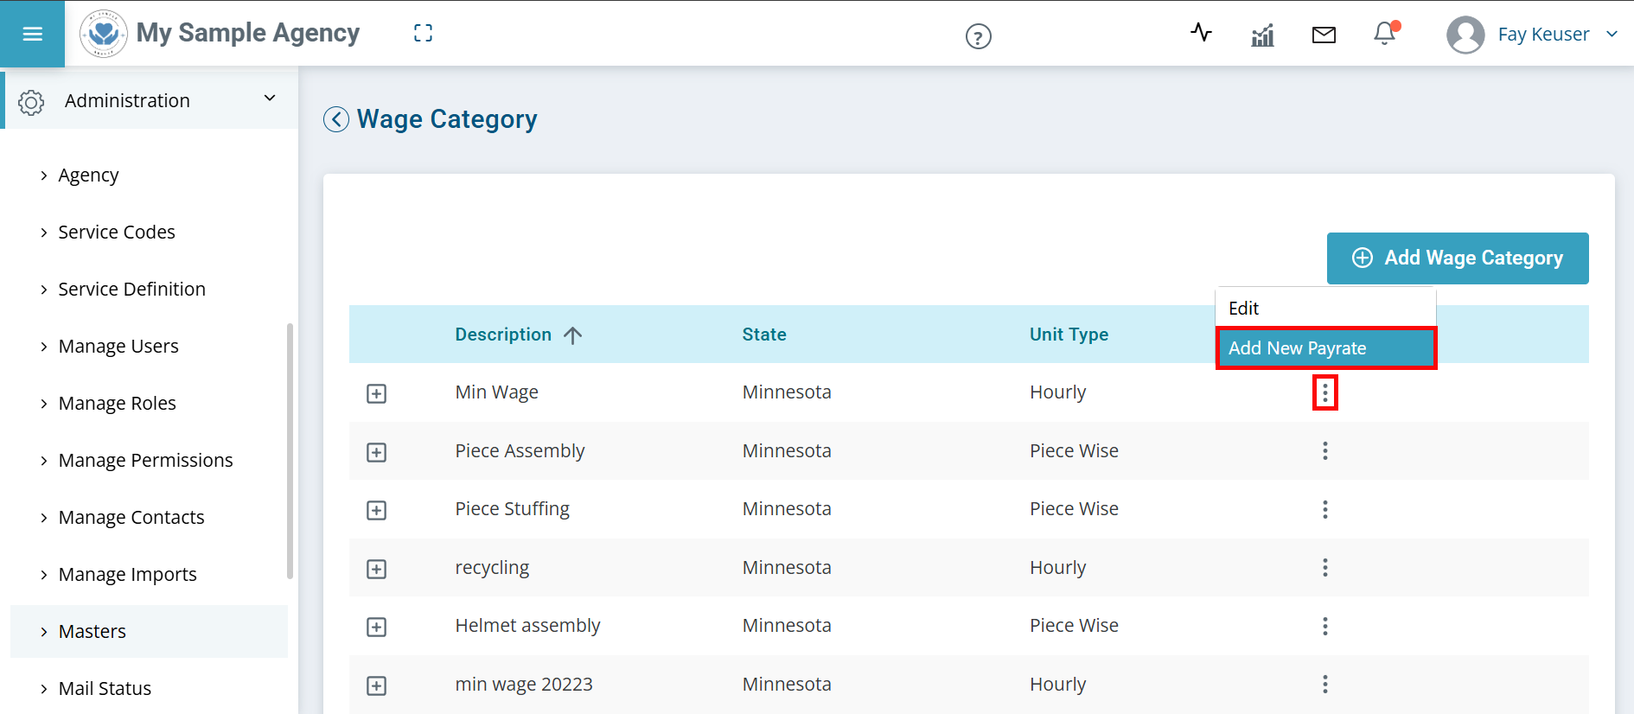Click Hourly unit type in Min Wage row

point(1057,392)
